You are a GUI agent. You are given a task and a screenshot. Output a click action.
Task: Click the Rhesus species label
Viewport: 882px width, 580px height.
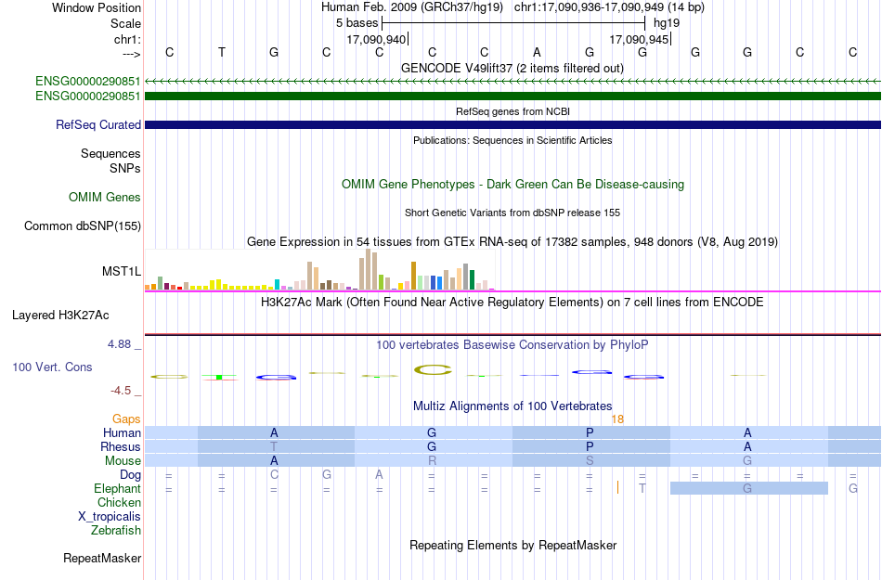[121, 446]
